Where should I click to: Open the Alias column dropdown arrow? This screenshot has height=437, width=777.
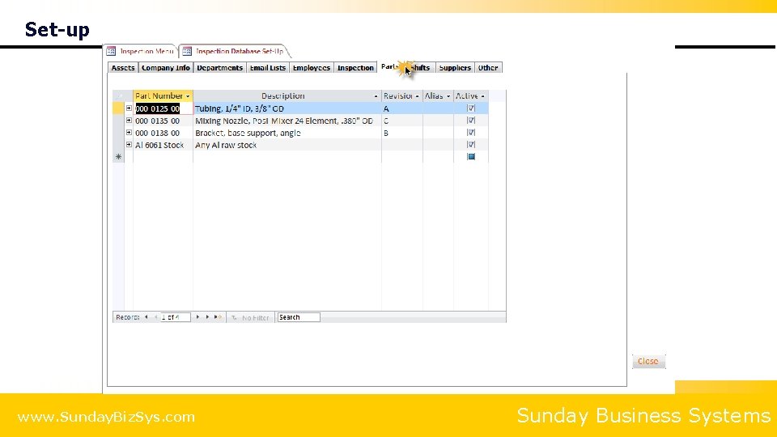point(448,96)
